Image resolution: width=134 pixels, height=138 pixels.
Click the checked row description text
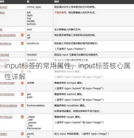tap(76, 55)
